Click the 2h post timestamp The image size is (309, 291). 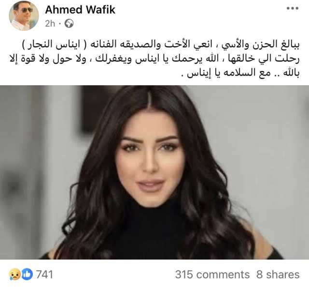(50, 24)
